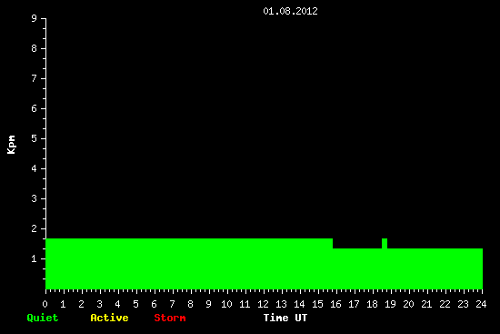
Task: Click the value 7 on Kp axis
Action: (x=35, y=78)
